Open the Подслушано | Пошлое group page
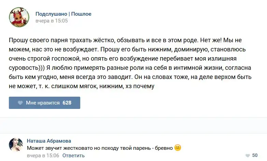The image size is (267, 161). pos(64,14)
